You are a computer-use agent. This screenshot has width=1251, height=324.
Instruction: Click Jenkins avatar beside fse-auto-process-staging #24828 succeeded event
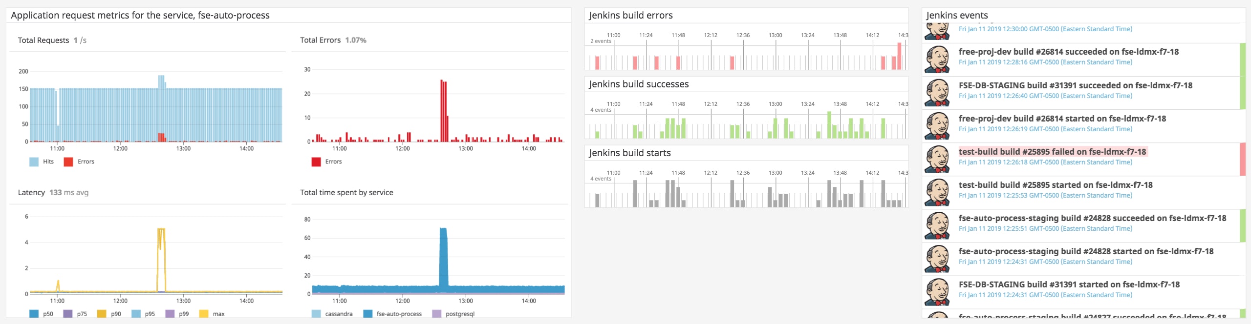point(937,225)
